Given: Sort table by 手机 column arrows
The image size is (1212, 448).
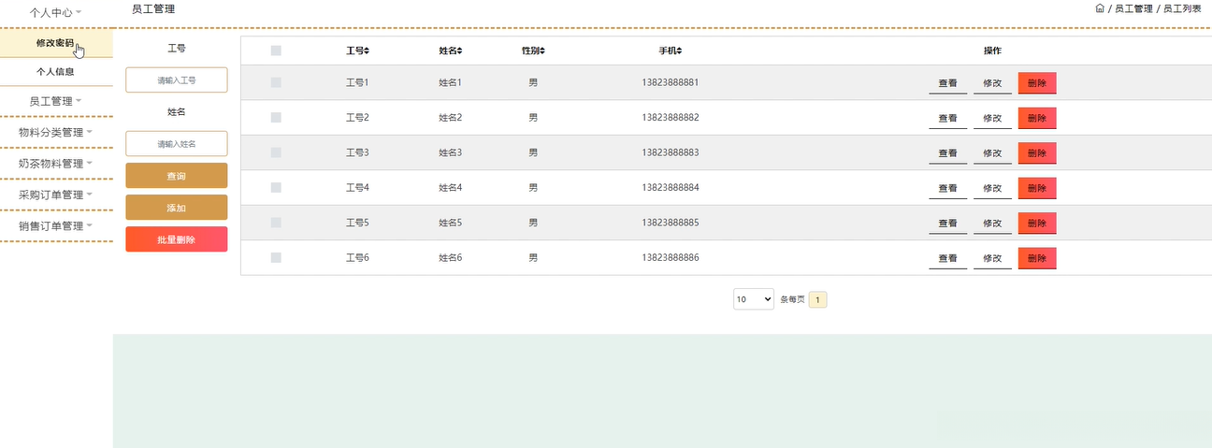Looking at the screenshot, I should [680, 51].
